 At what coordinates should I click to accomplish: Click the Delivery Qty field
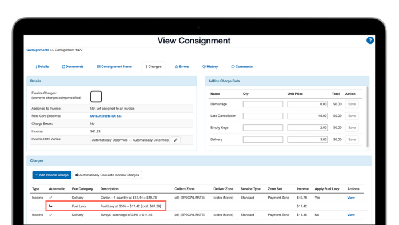coord(263,139)
